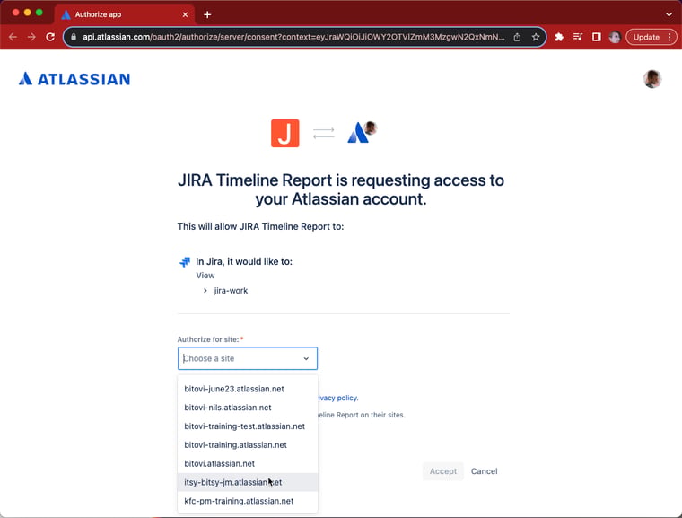Toggle the browser side panel icon
The height and width of the screenshot is (518, 682).
click(597, 37)
